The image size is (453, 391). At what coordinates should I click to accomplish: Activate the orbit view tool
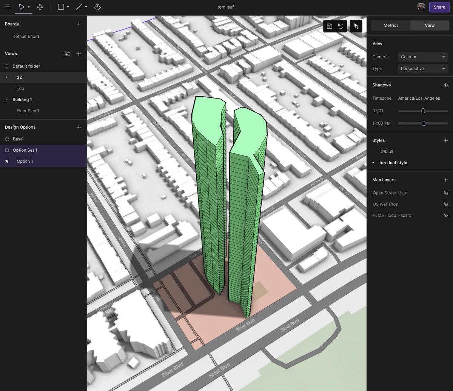click(40, 7)
